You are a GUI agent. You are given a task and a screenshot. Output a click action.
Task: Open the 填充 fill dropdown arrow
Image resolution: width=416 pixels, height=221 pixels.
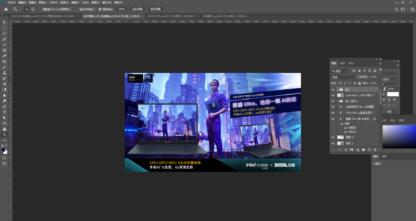click(x=380, y=83)
